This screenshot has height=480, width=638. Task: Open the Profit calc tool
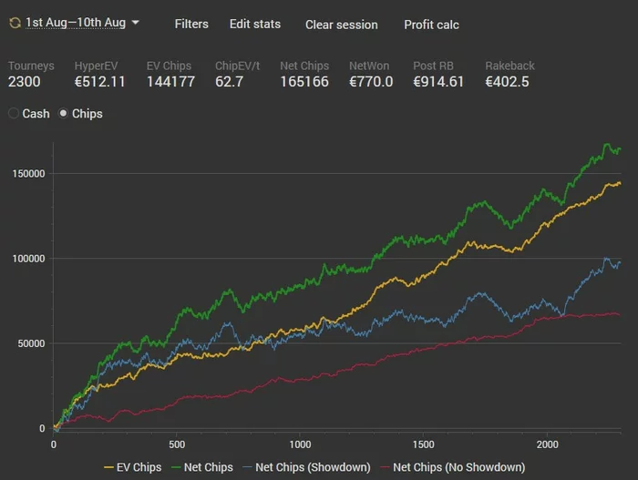[431, 25]
